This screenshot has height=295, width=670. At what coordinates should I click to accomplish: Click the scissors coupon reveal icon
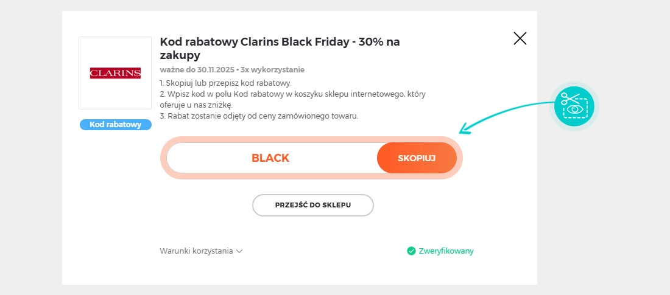(574, 106)
